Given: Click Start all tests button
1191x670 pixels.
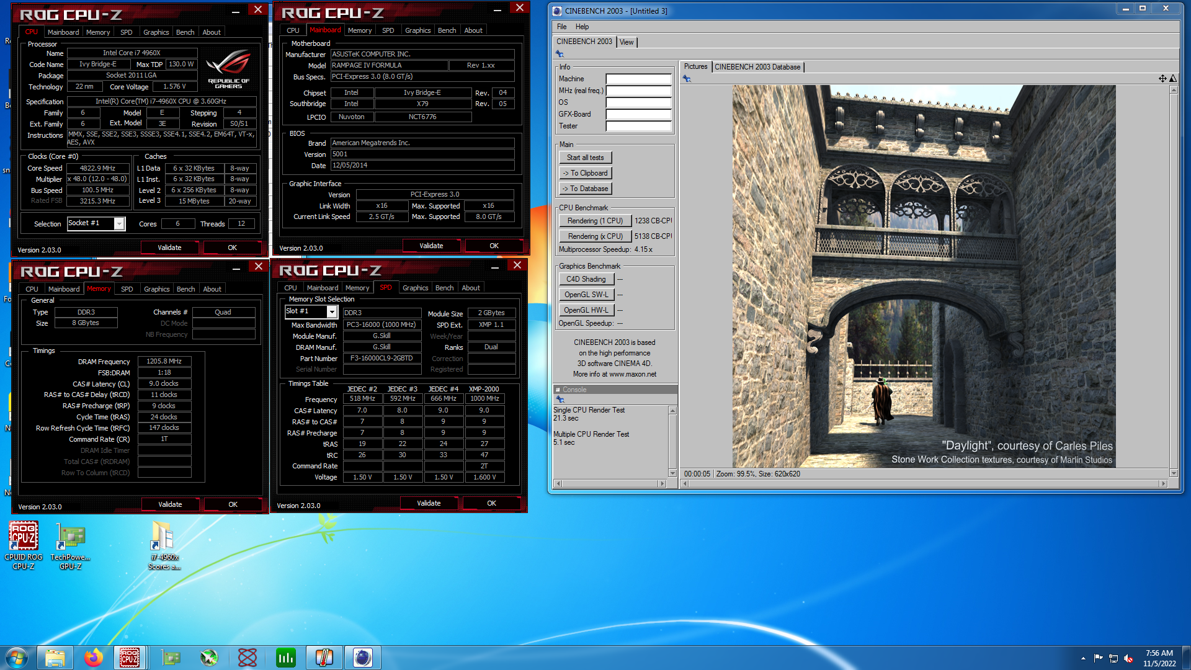Looking at the screenshot, I should point(585,158).
